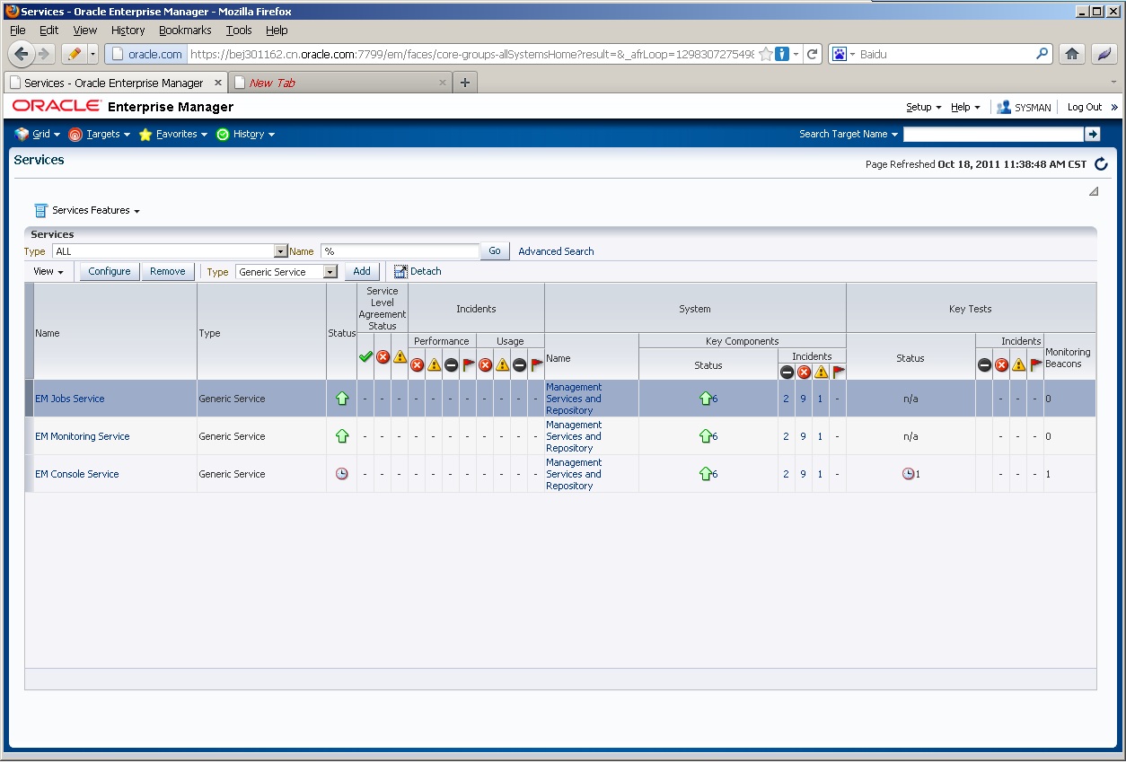Click the Configure button

[110, 271]
